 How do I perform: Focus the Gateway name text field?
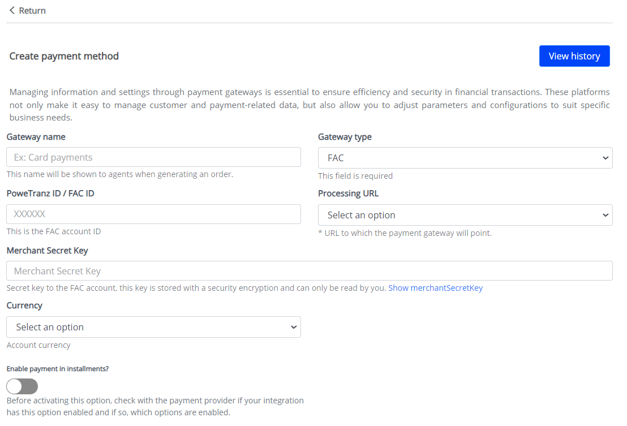pos(153,157)
